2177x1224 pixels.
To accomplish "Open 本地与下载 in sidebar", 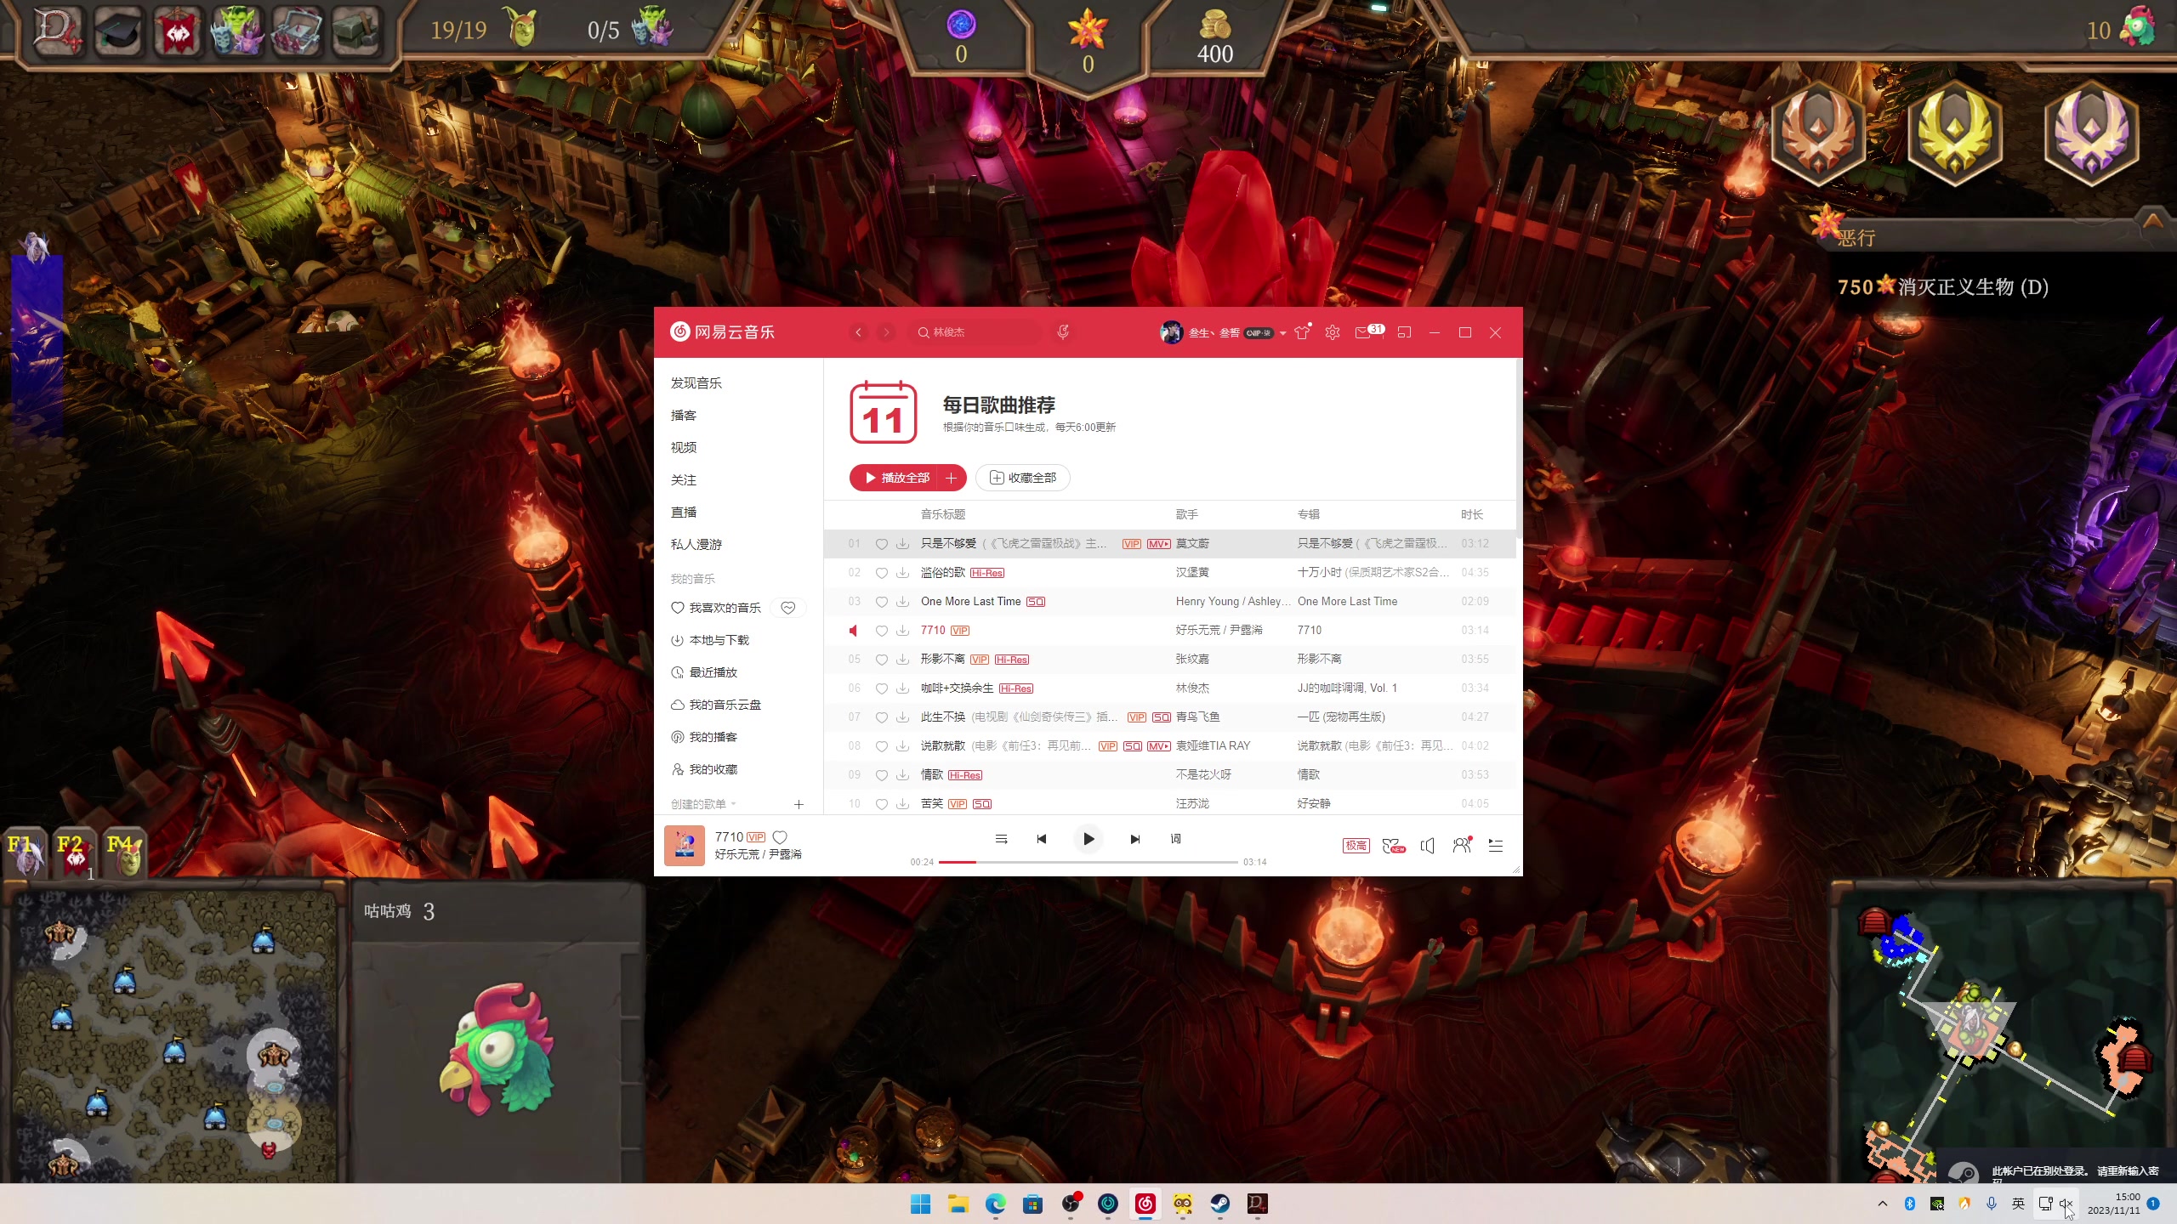I will click(x=710, y=640).
